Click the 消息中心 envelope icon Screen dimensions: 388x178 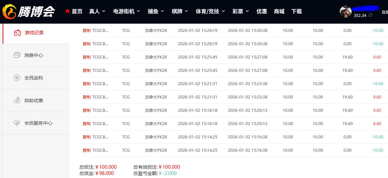coord(17,55)
